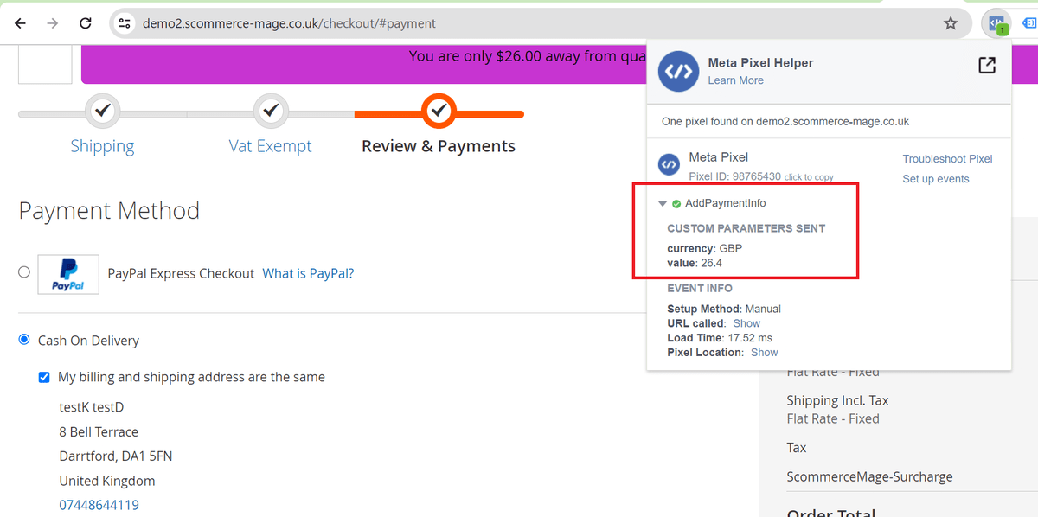Click the Meta Pixel Helper extension icon
This screenshot has width=1038, height=517.
click(x=997, y=23)
